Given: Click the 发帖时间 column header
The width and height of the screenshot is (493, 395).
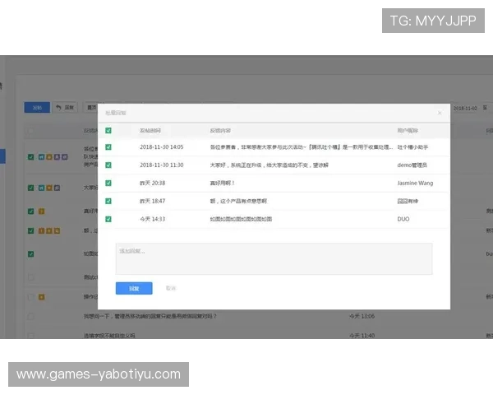Looking at the screenshot, I should point(150,130).
